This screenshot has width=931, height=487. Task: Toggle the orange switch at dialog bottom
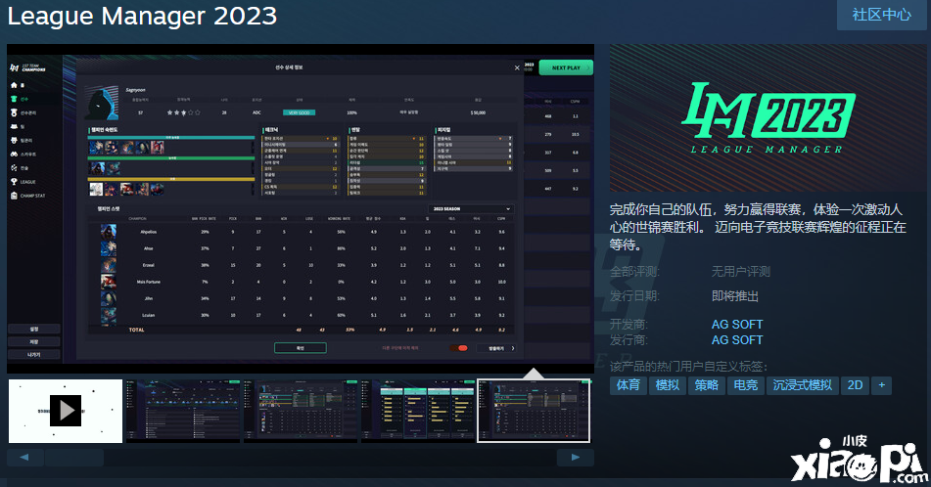coord(458,348)
